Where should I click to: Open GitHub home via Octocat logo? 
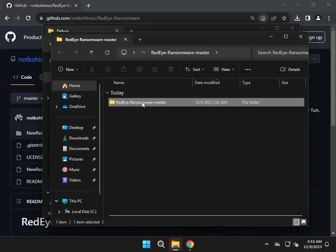coord(10,37)
